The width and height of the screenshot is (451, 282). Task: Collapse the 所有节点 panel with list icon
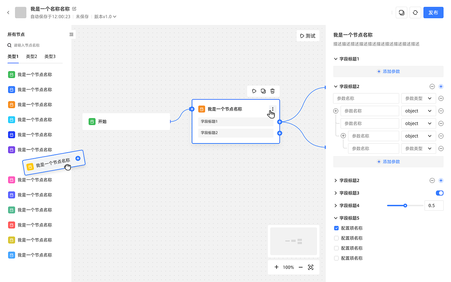click(x=72, y=34)
